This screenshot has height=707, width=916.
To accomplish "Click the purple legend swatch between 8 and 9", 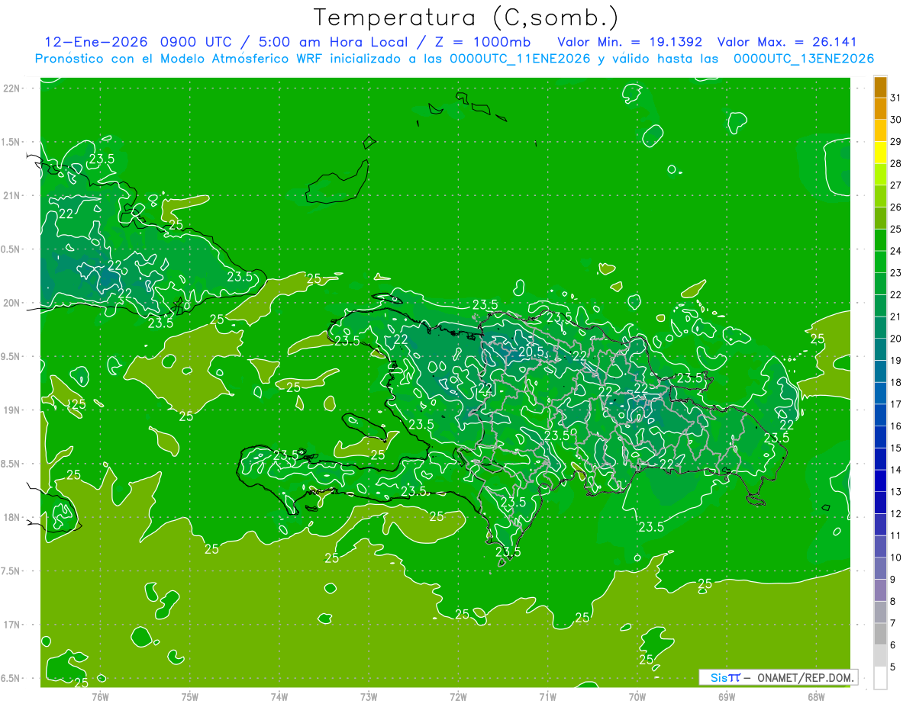I will point(880,590).
